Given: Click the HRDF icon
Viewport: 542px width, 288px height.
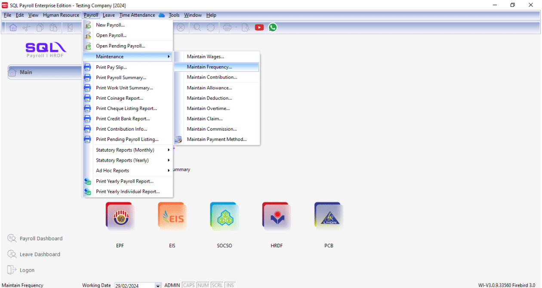Looking at the screenshot, I should (x=277, y=217).
